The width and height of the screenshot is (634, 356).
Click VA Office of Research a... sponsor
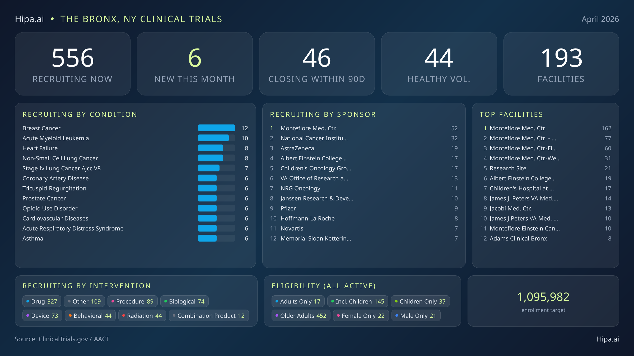[364, 178]
